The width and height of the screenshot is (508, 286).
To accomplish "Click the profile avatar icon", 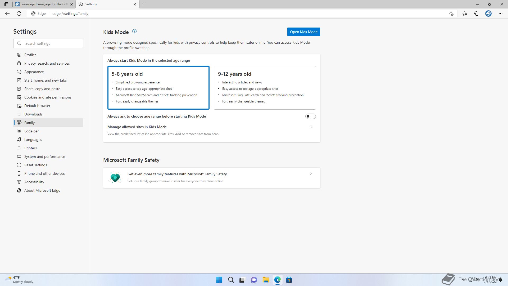I will click(488, 14).
